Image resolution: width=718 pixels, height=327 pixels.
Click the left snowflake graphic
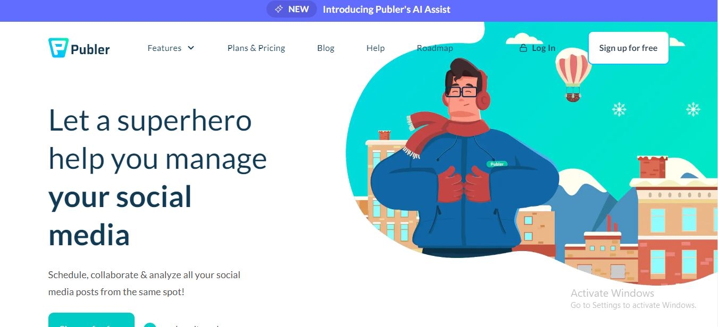(x=619, y=109)
